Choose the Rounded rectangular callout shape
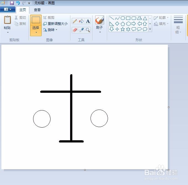 click(134, 29)
